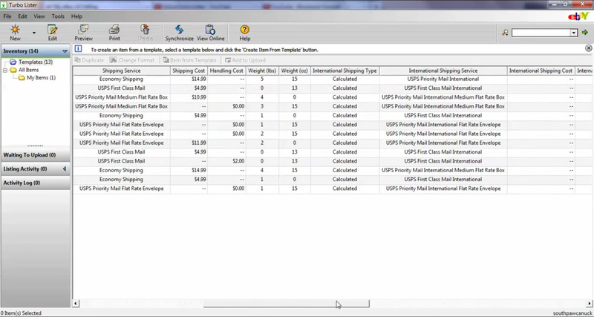Select the USPS Priority Mail International cell
Image resolution: width=594 pixels, height=317 pixels.
point(443,79)
